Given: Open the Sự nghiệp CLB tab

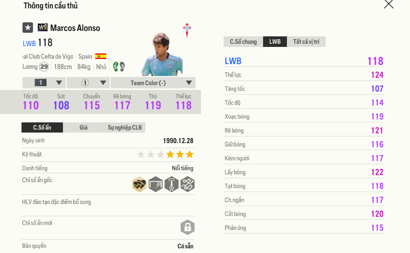Looking at the screenshot, I should (x=125, y=127).
